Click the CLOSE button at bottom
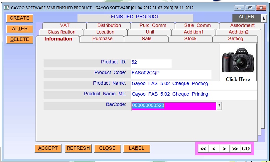 [107, 148]
